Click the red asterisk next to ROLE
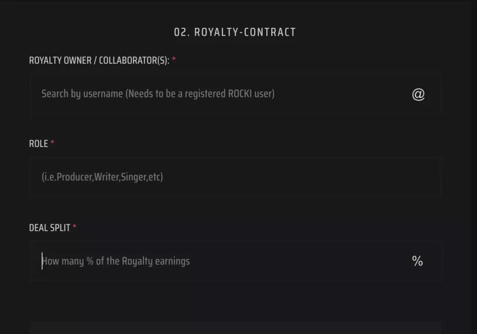Screen dimensions: 477x334 point(53,143)
